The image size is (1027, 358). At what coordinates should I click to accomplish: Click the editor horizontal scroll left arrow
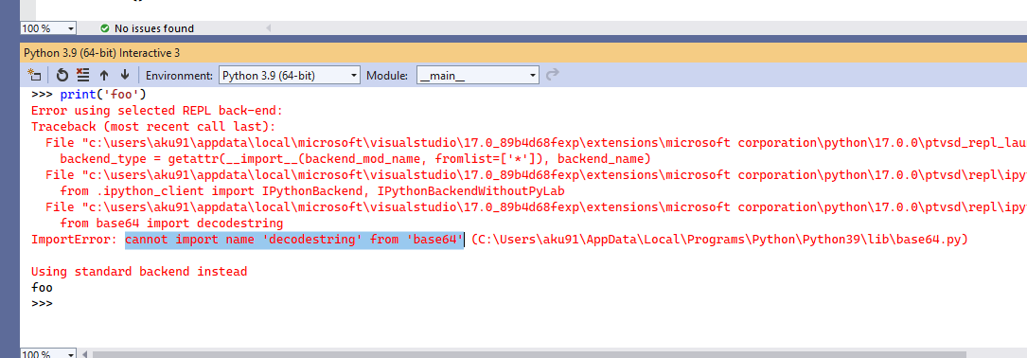[269, 28]
